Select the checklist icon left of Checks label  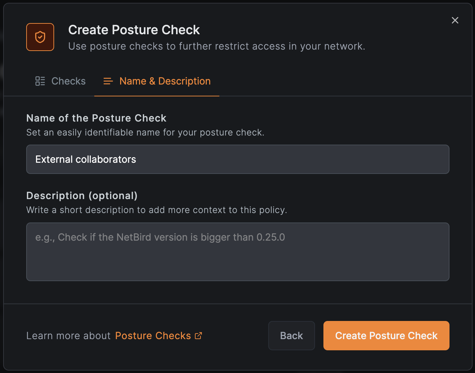pos(40,81)
